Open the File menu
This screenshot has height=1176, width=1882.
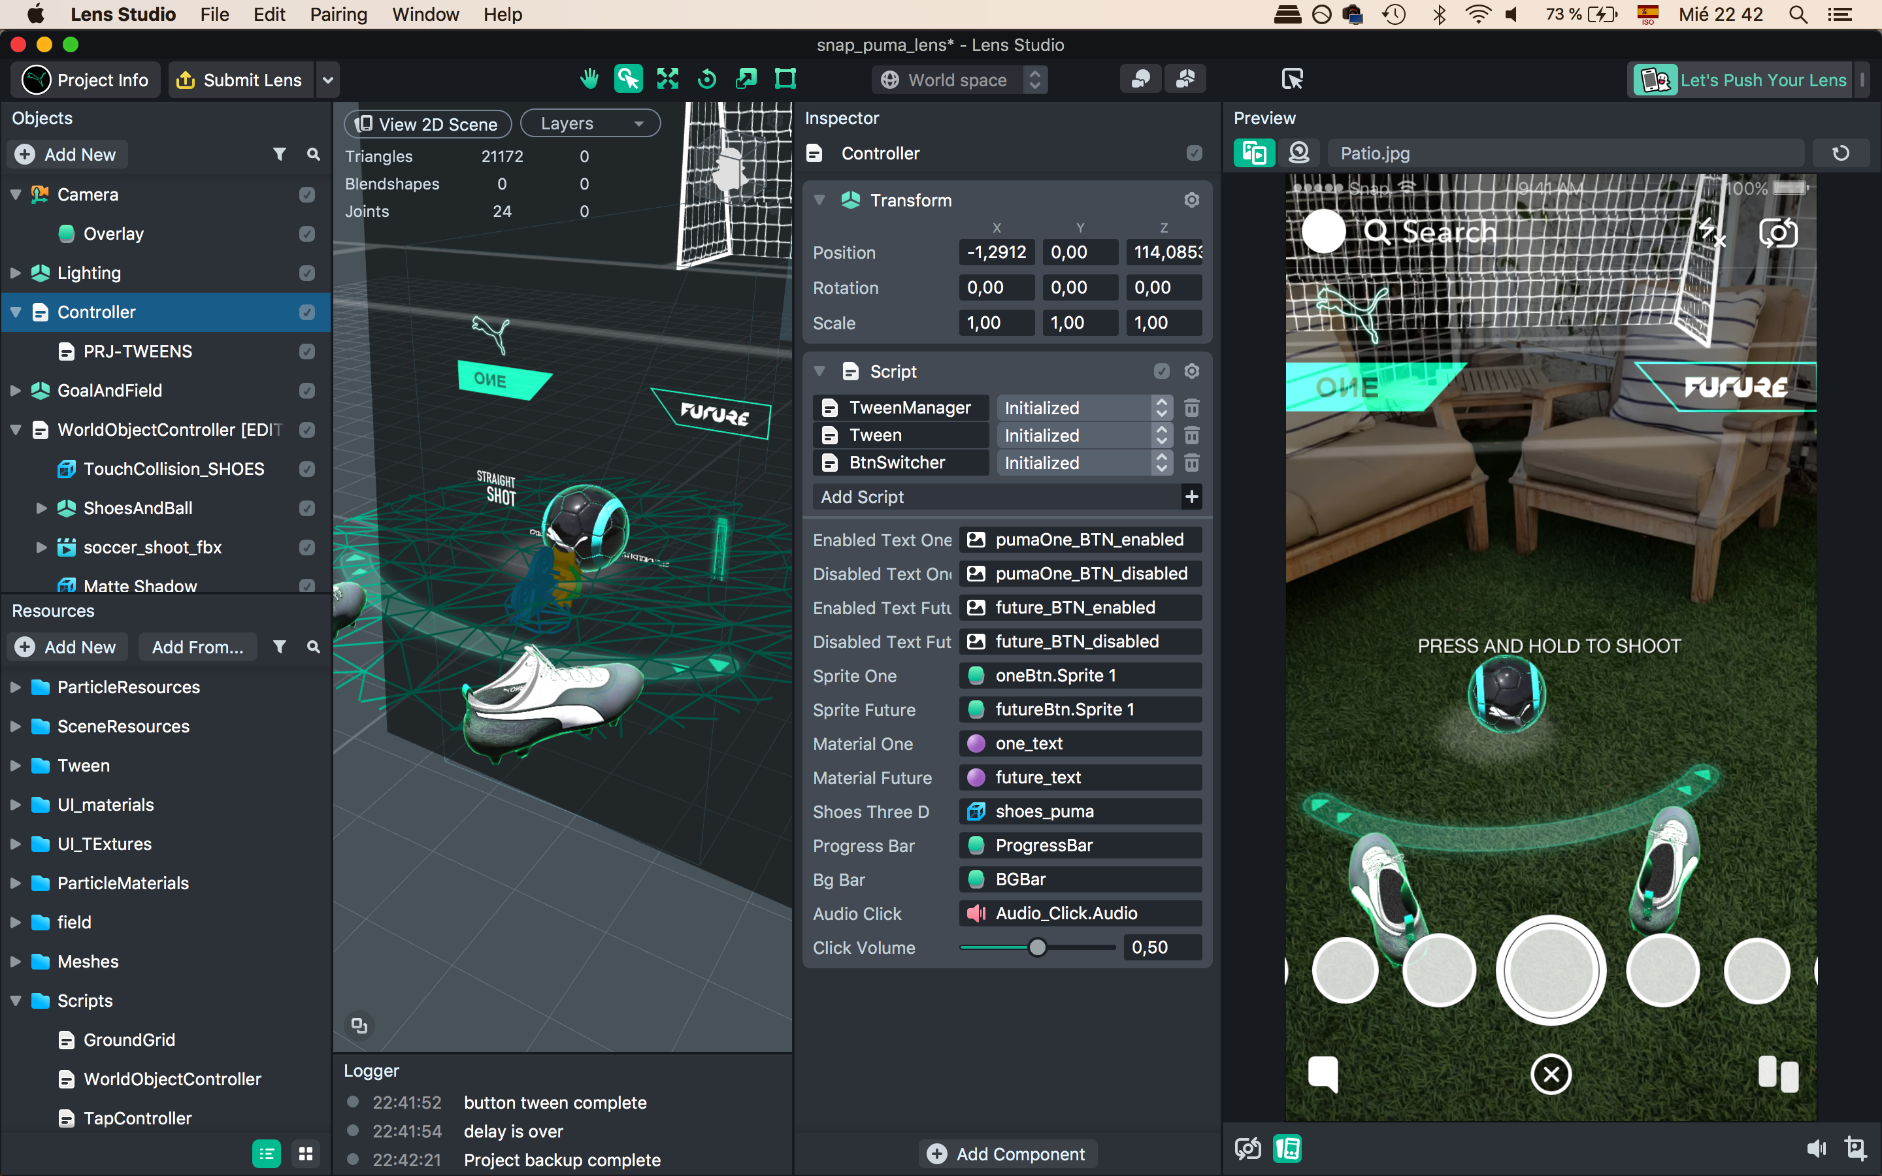point(214,15)
